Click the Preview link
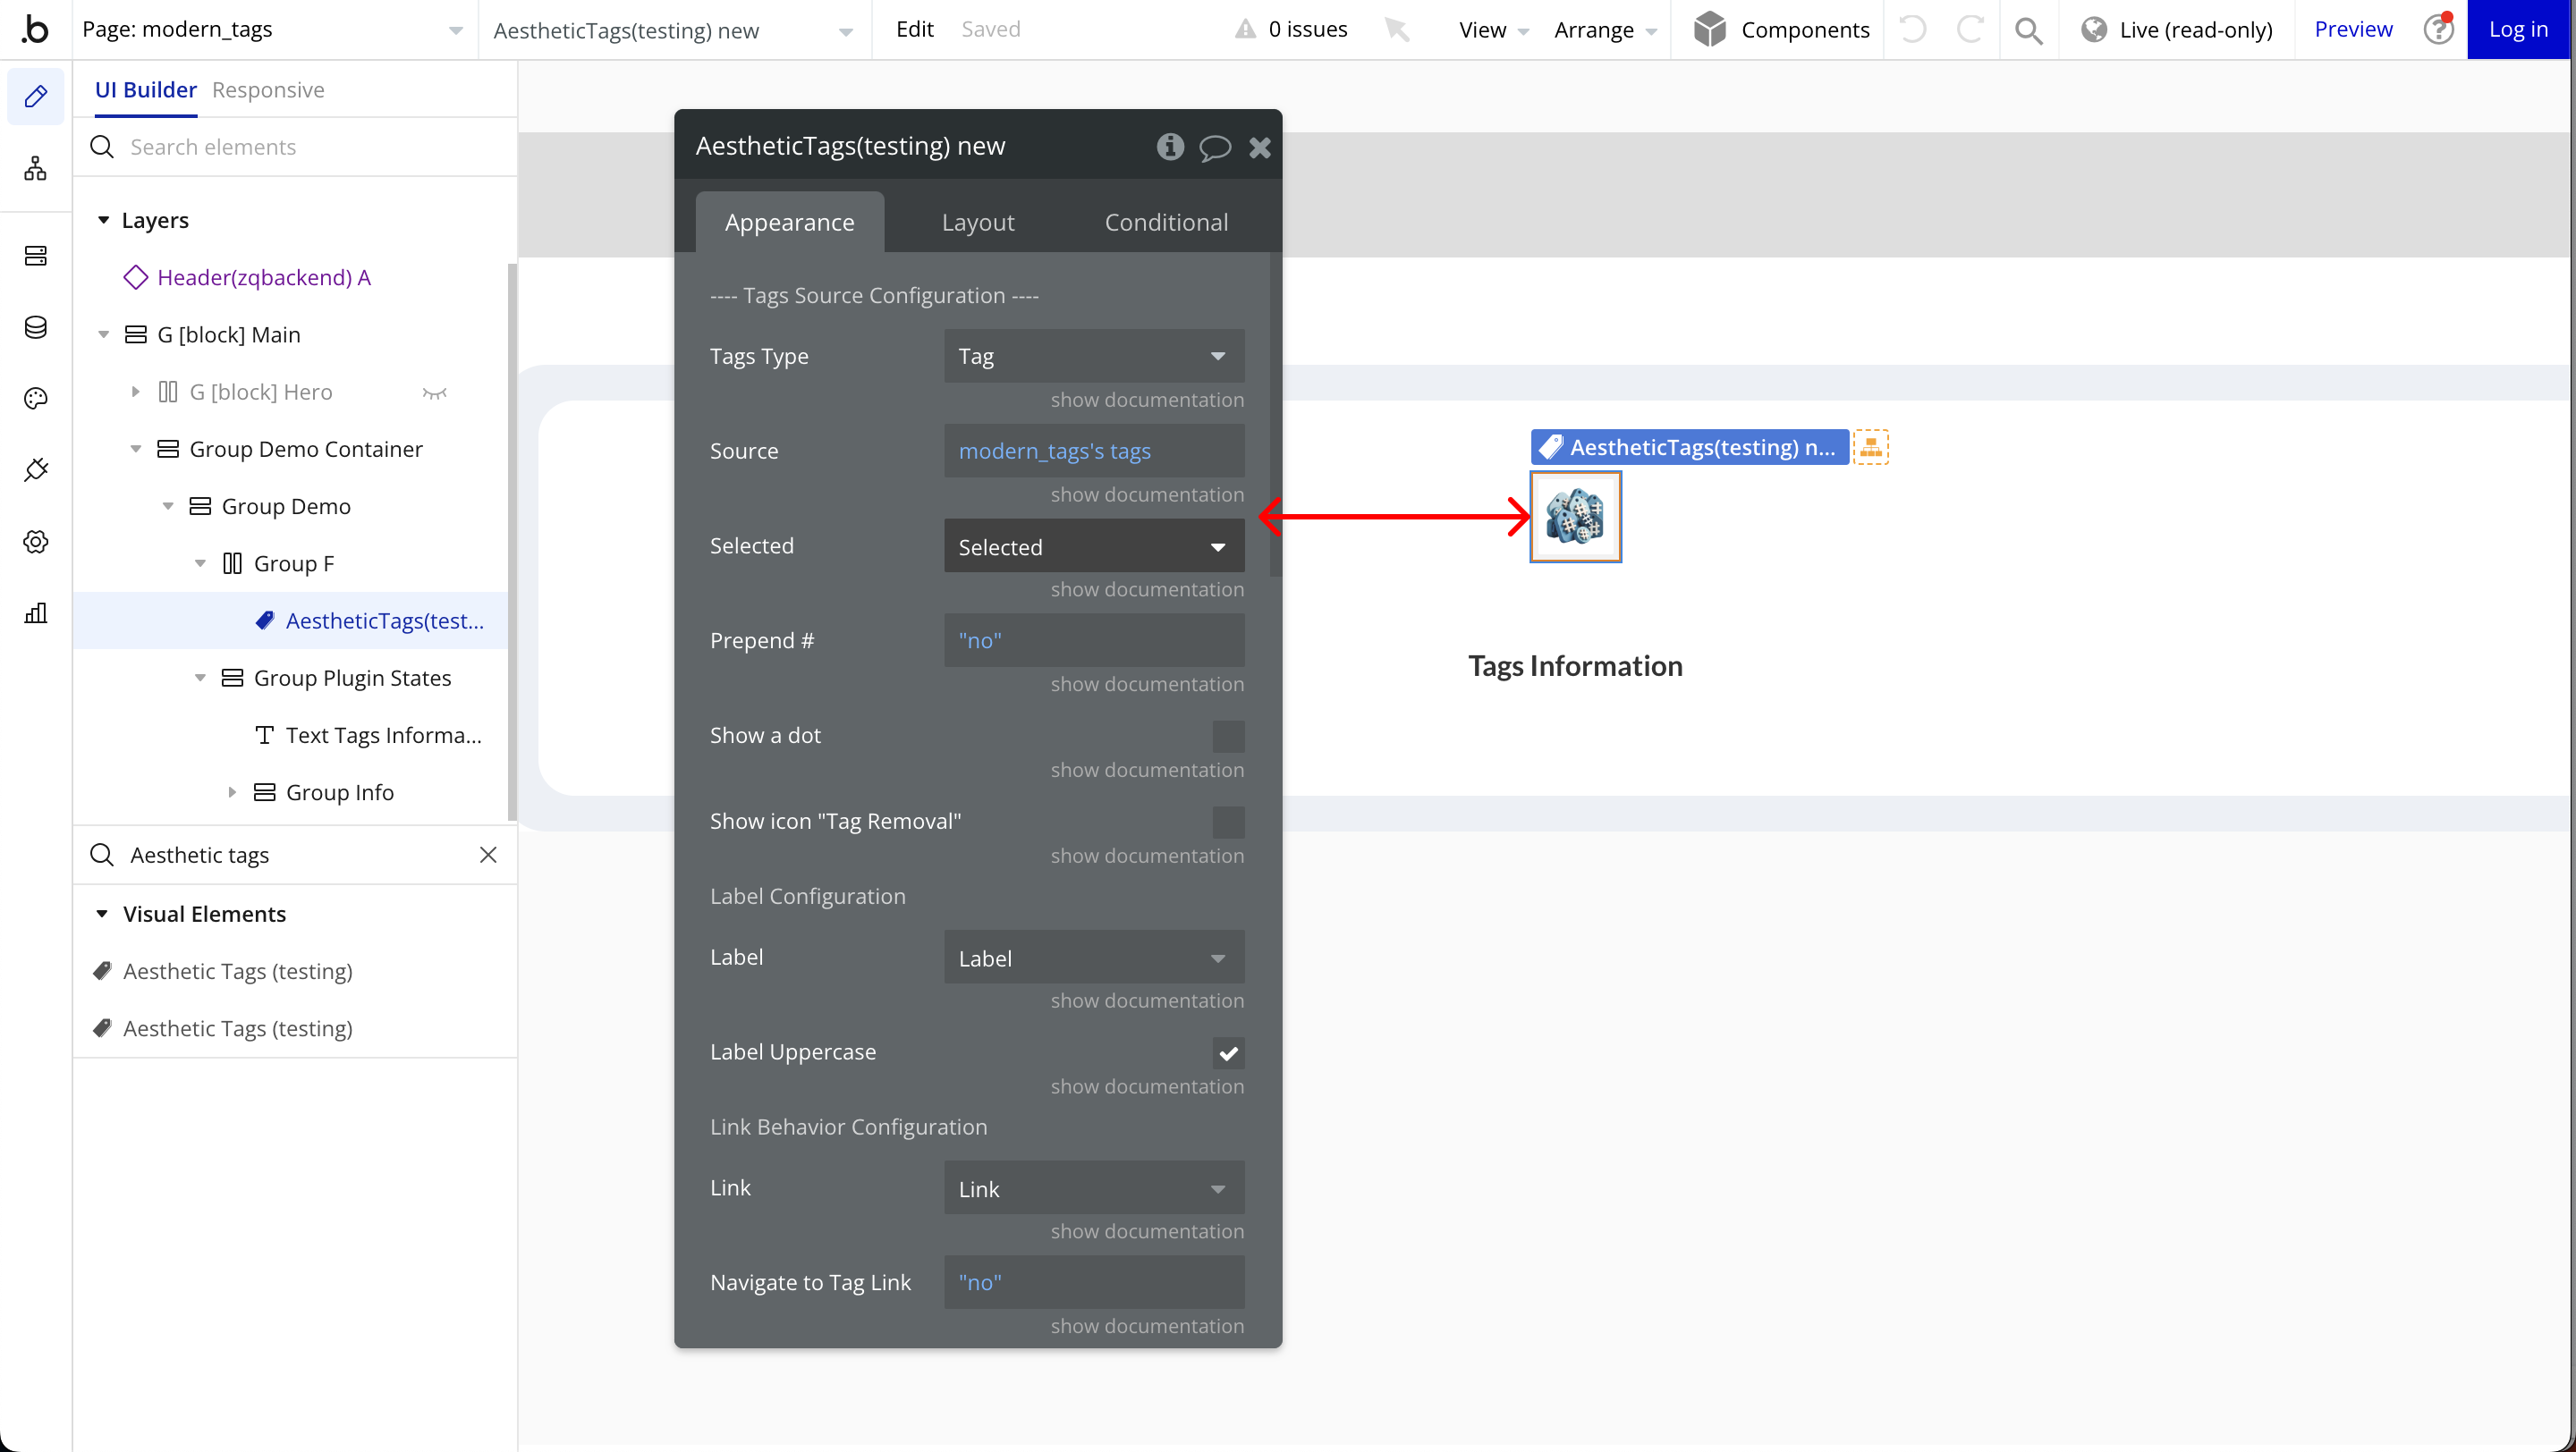The width and height of the screenshot is (2576, 1452). click(2352, 30)
